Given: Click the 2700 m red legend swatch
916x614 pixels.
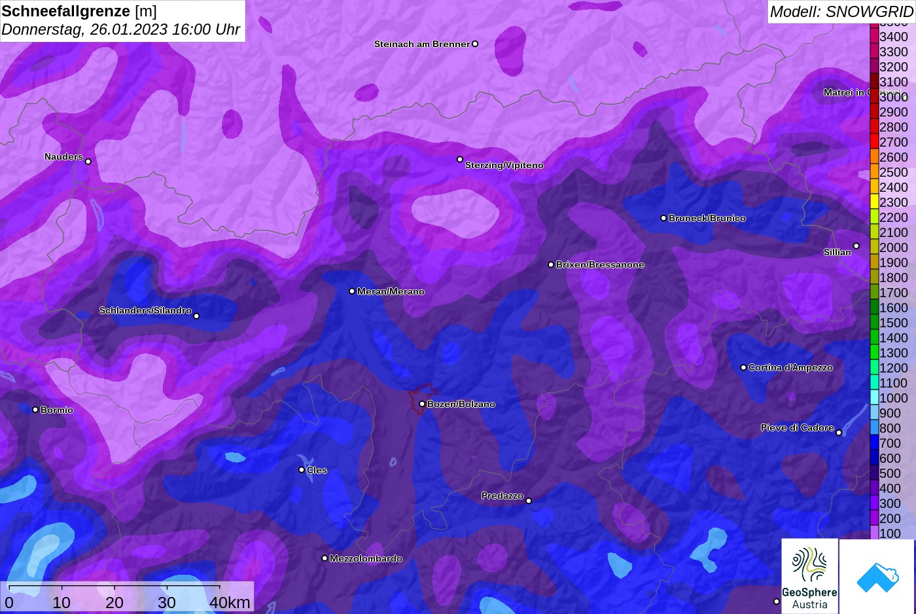Looking at the screenshot, I should (874, 141).
